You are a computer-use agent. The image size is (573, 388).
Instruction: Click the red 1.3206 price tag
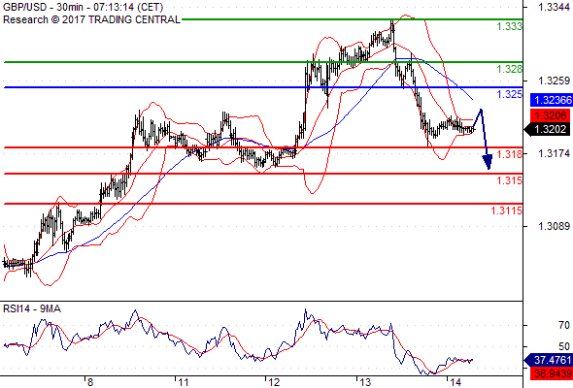tap(550, 115)
